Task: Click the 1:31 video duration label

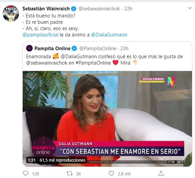Action: tap(32, 160)
